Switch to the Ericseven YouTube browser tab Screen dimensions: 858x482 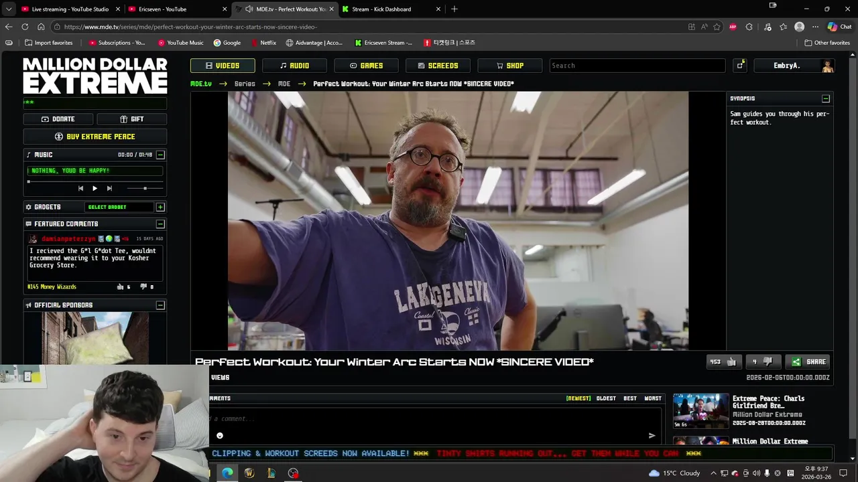pos(178,9)
